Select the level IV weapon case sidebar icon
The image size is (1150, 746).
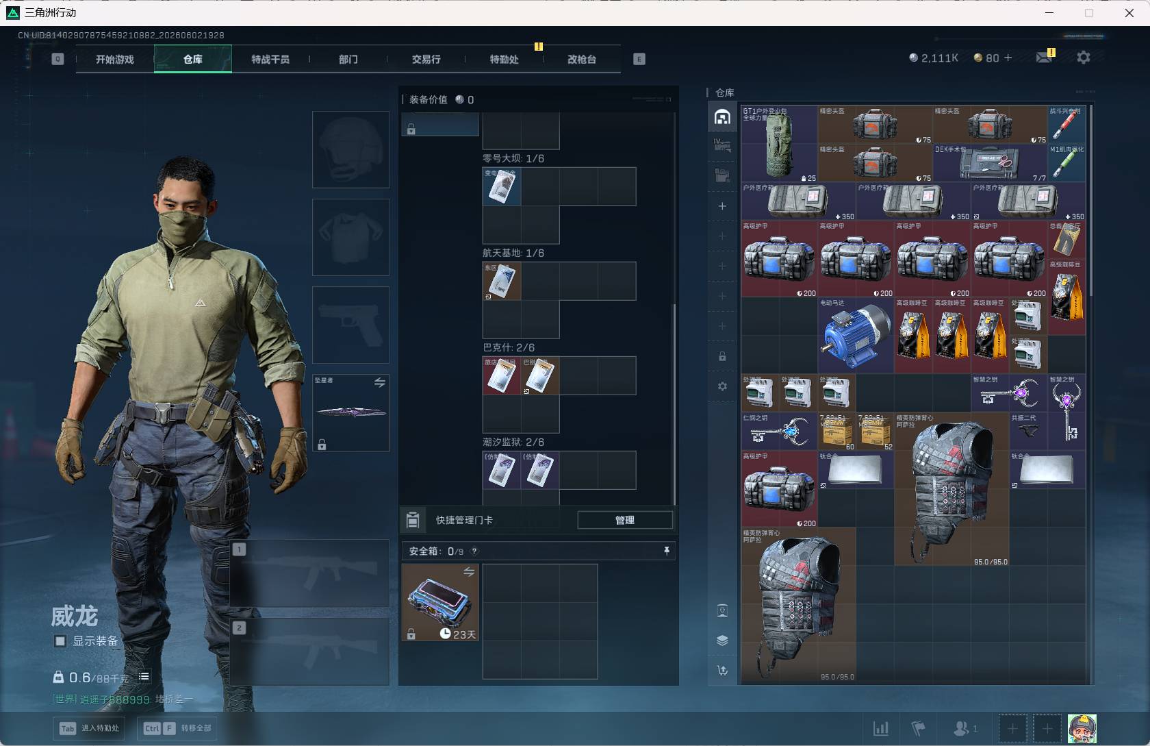pos(722,145)
